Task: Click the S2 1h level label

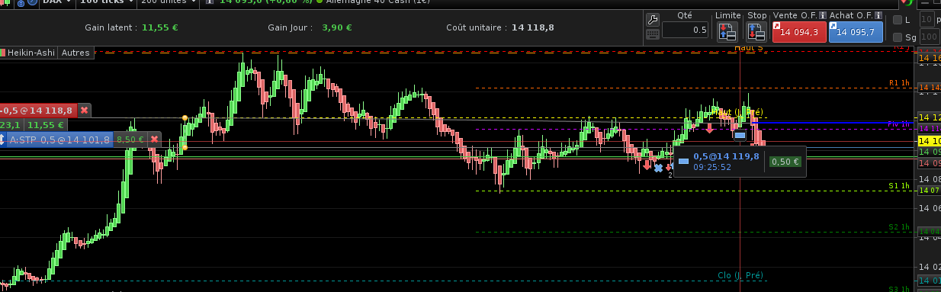Action: (900, 226)
